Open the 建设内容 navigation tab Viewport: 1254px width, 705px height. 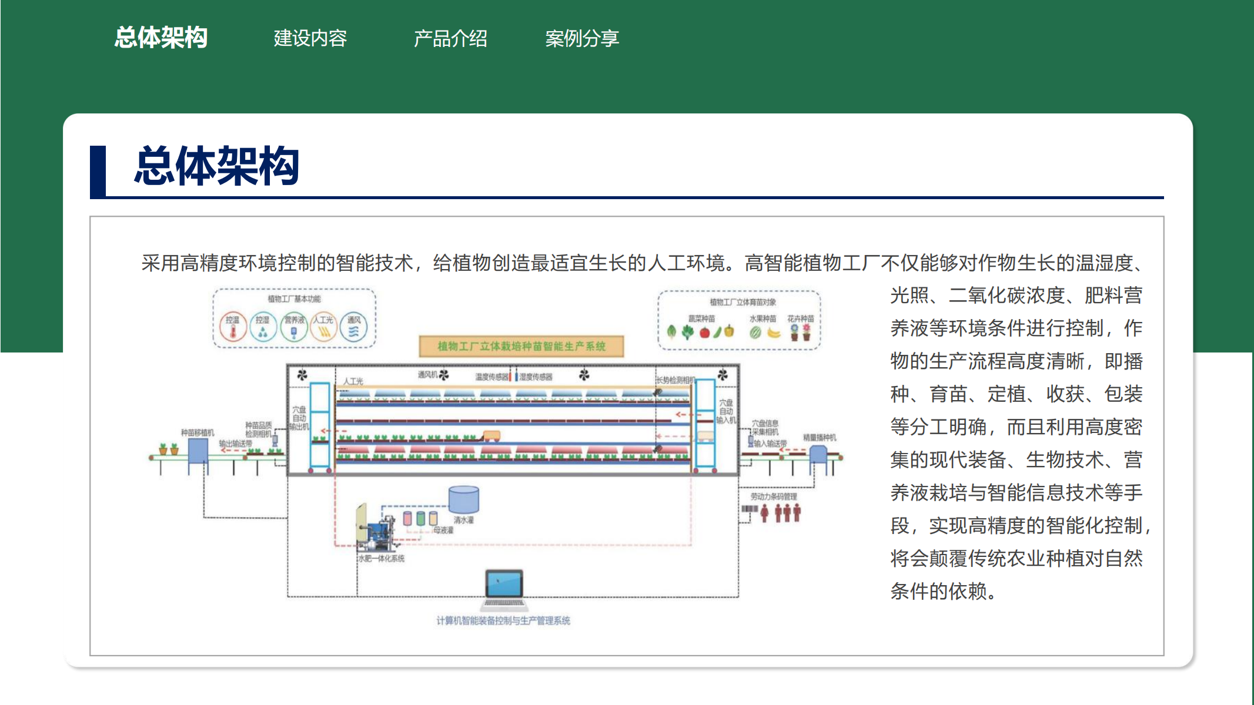[x=310, y=39]
